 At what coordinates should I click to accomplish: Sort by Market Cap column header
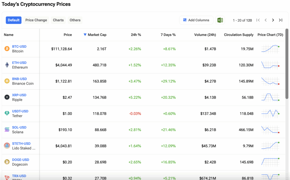coord(97,35)
